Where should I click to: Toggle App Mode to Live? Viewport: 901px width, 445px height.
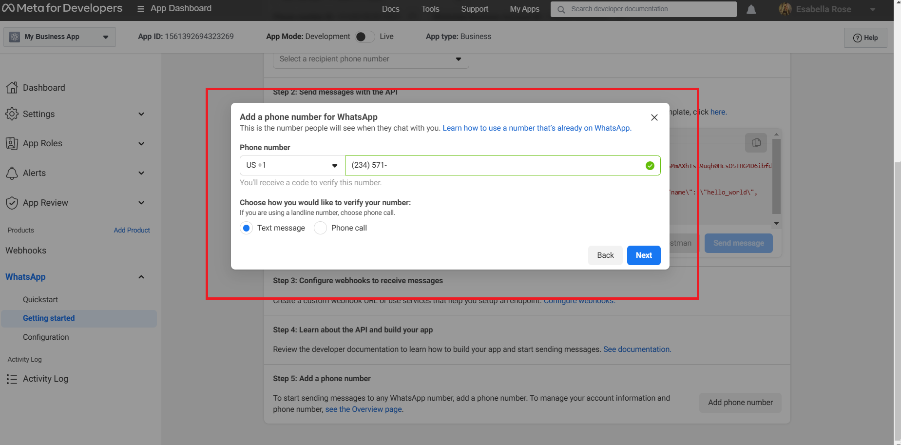click(x=365, y=37)
